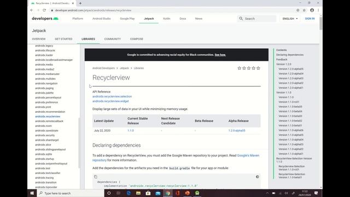Click into the site Search field

[x=256, y=19]
